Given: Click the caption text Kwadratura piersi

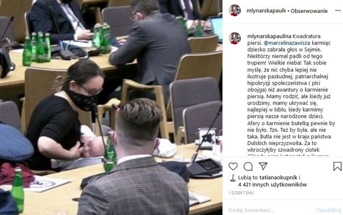Looking at the screenshot, I should (281, 39).
